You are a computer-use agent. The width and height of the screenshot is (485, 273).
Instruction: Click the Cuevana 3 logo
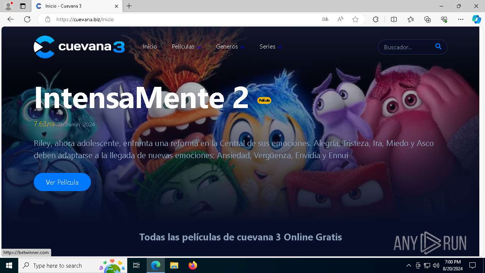click(79, 47)
